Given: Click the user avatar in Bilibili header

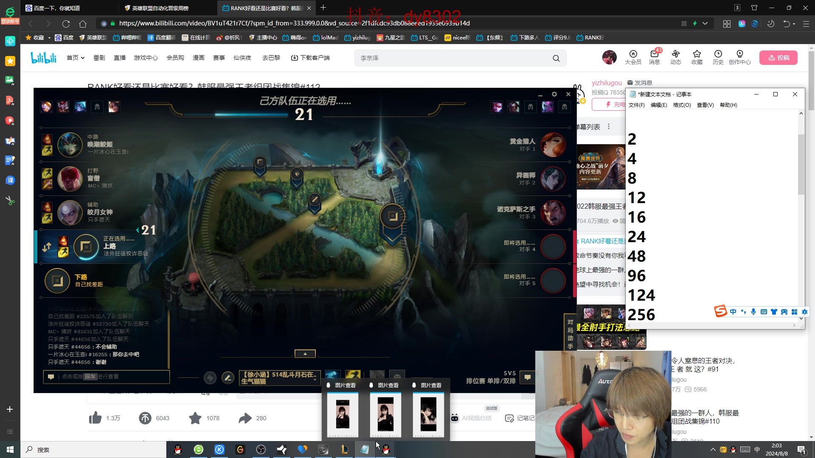Looking at the screenshot, I should click(x=609, y=57).
